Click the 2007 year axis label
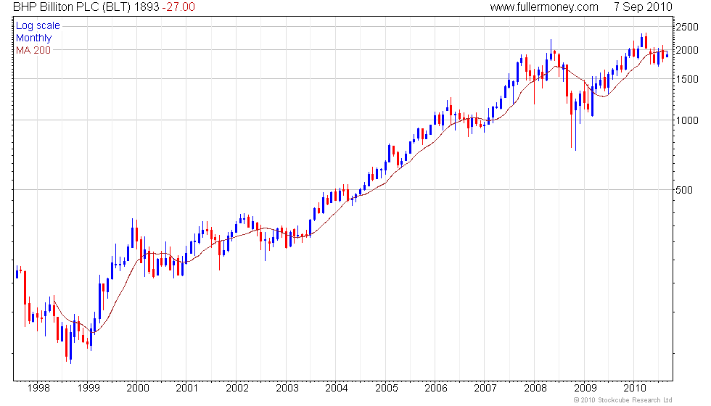Image resolution: width=711 pixels, height=406 pixels. click(x=485, y=388)
